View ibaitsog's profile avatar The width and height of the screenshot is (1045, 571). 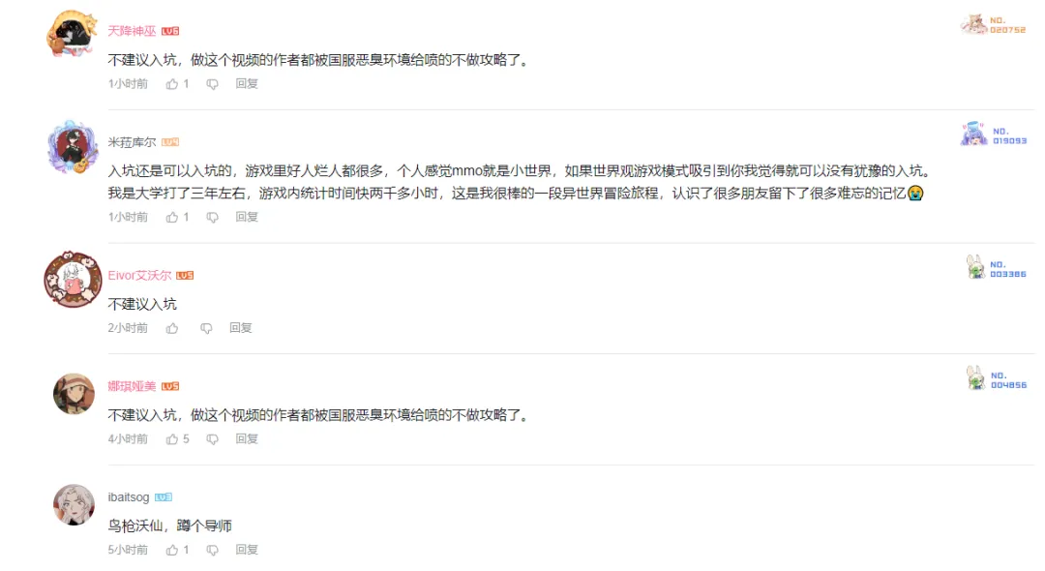click(74, 504)
